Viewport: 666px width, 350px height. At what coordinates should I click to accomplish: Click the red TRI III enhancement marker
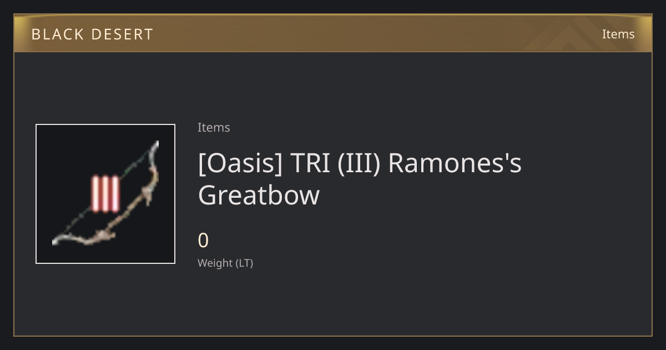[105, 194]
